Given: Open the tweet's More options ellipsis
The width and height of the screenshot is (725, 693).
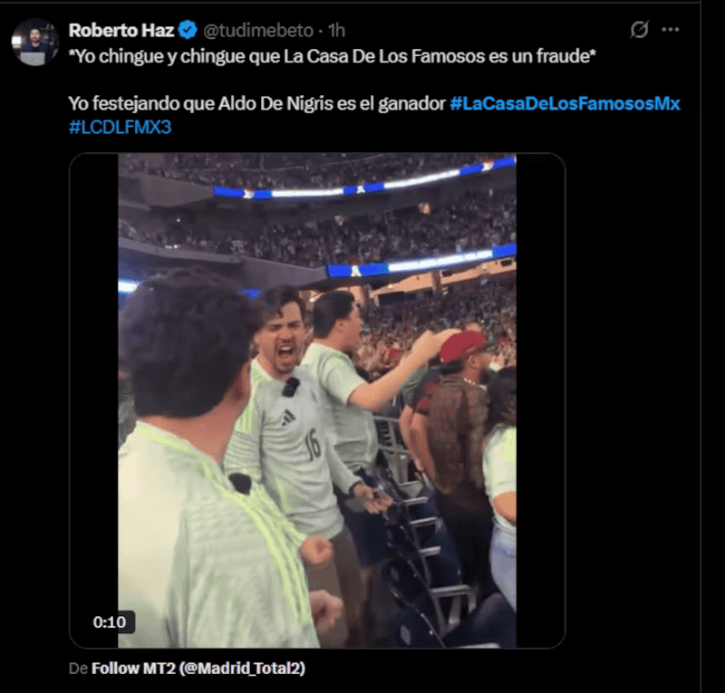Looking at the screenshot, I should (671, 30).
